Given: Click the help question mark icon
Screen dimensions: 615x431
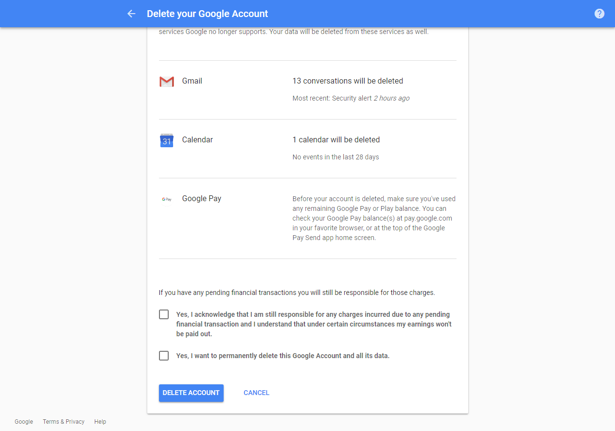Looking at the screenshot, I should (599, 14).
